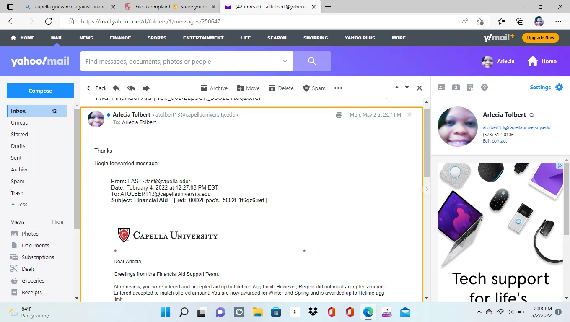Hide the Views section
Image resolution: width=570 pixels, height=322 pixels.
pyautogui.click(x=57, y=222)
